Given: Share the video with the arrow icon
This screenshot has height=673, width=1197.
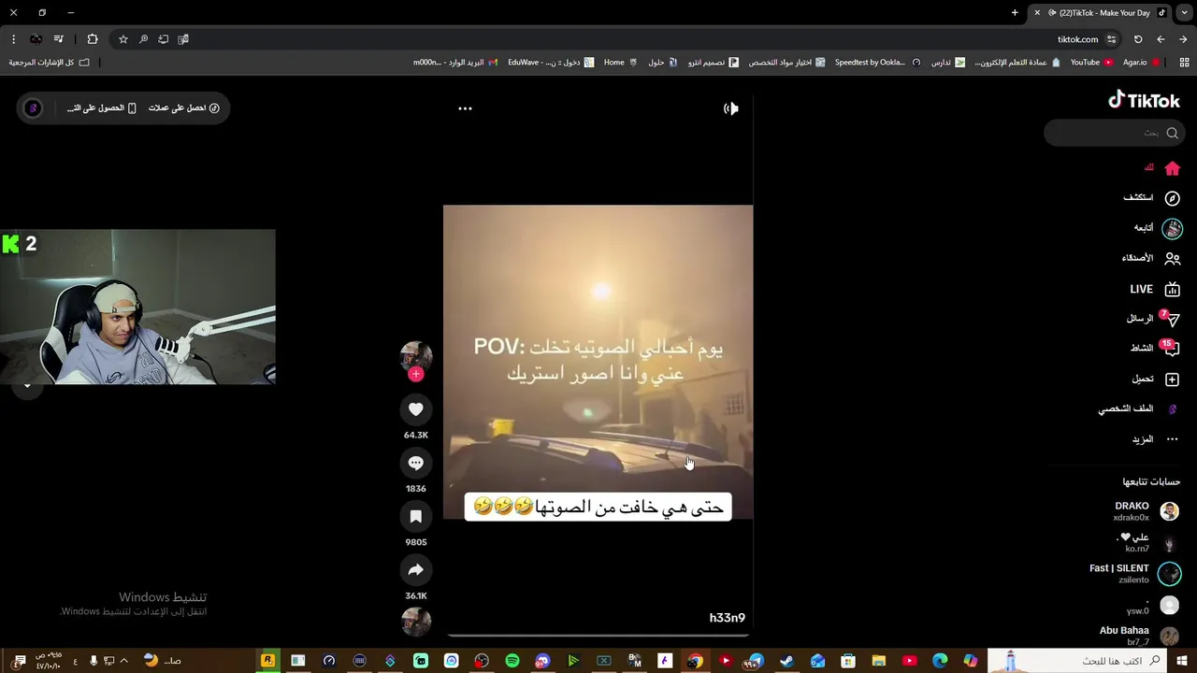Looking at the screenshot, I should click(x=416, y=570).
